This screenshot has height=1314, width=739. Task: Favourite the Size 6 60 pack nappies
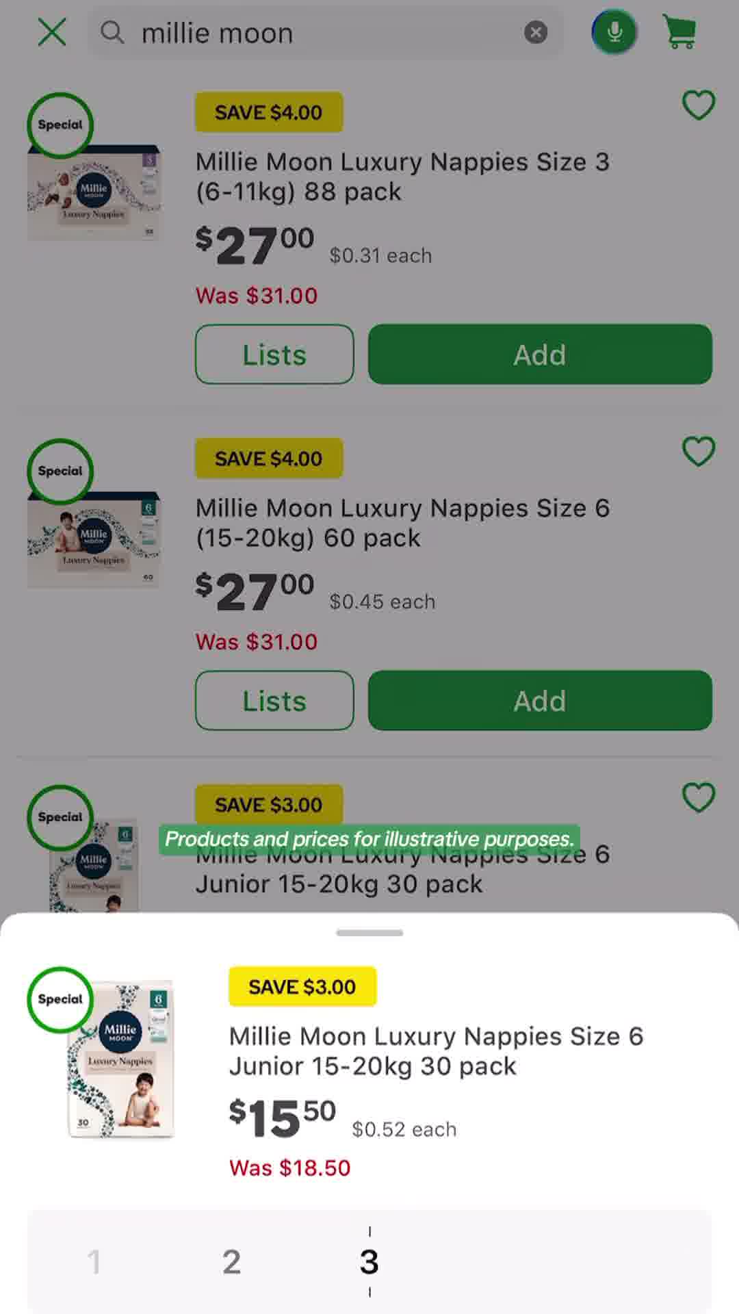[x=699, y=452]
